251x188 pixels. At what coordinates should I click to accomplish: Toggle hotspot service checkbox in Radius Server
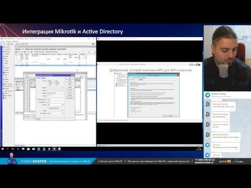pos(48,83)
